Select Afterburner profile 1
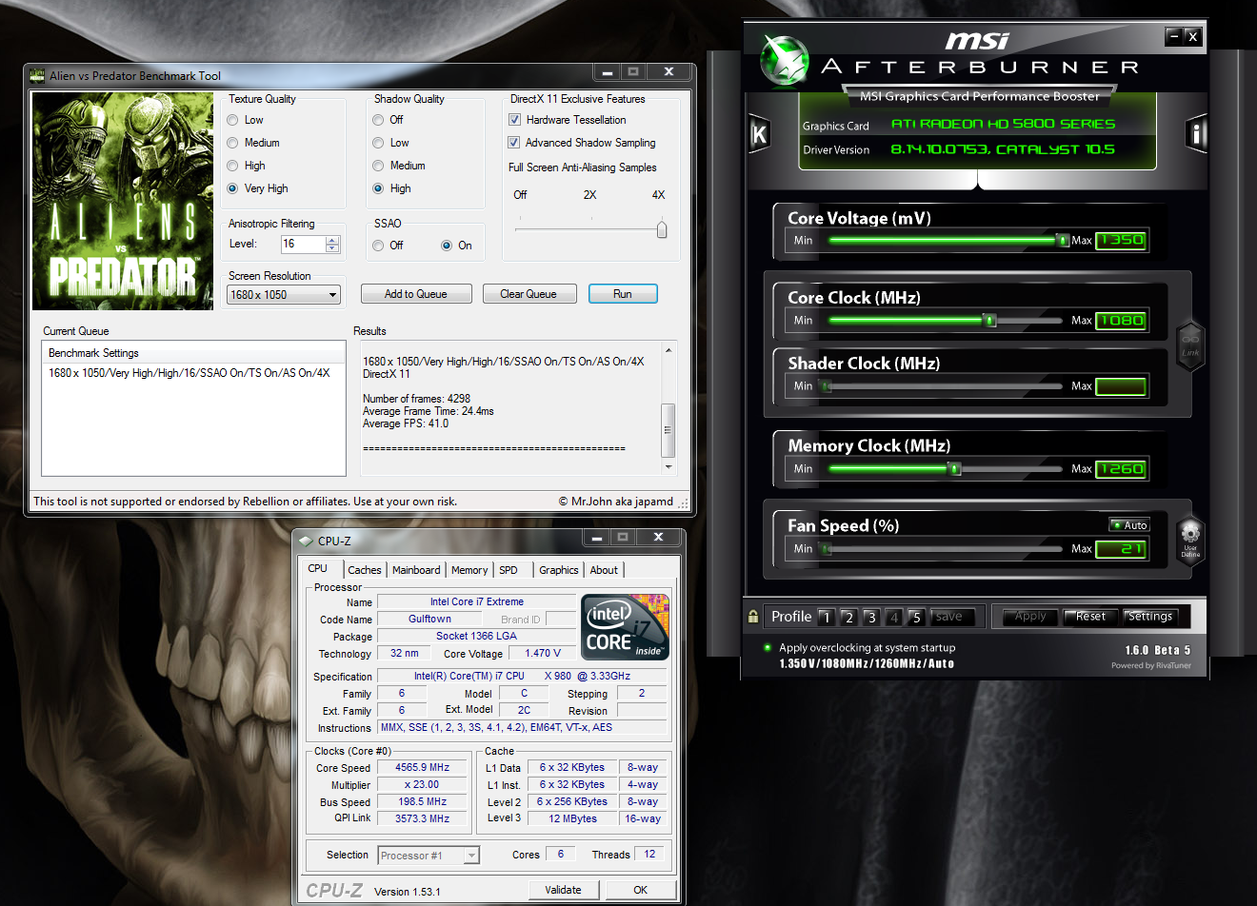The image size is (1257, 906). click(827, 617)
